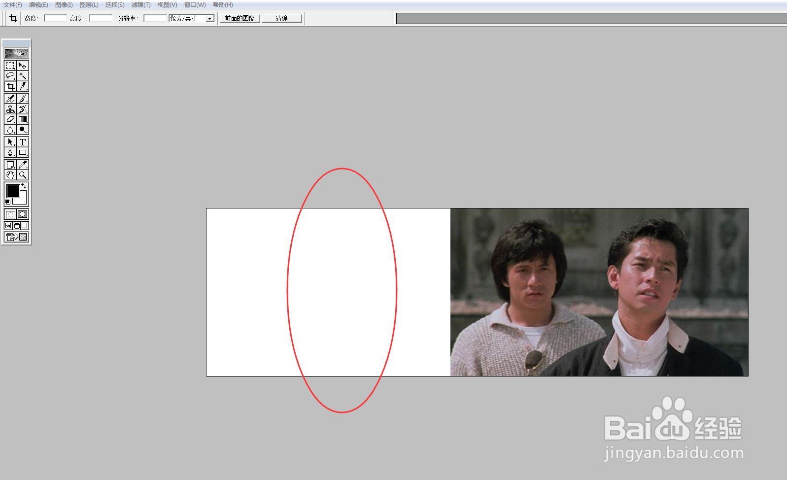Select the Slice tool
The height and width of the screenshot is (480, 787).
click(23, 86)
